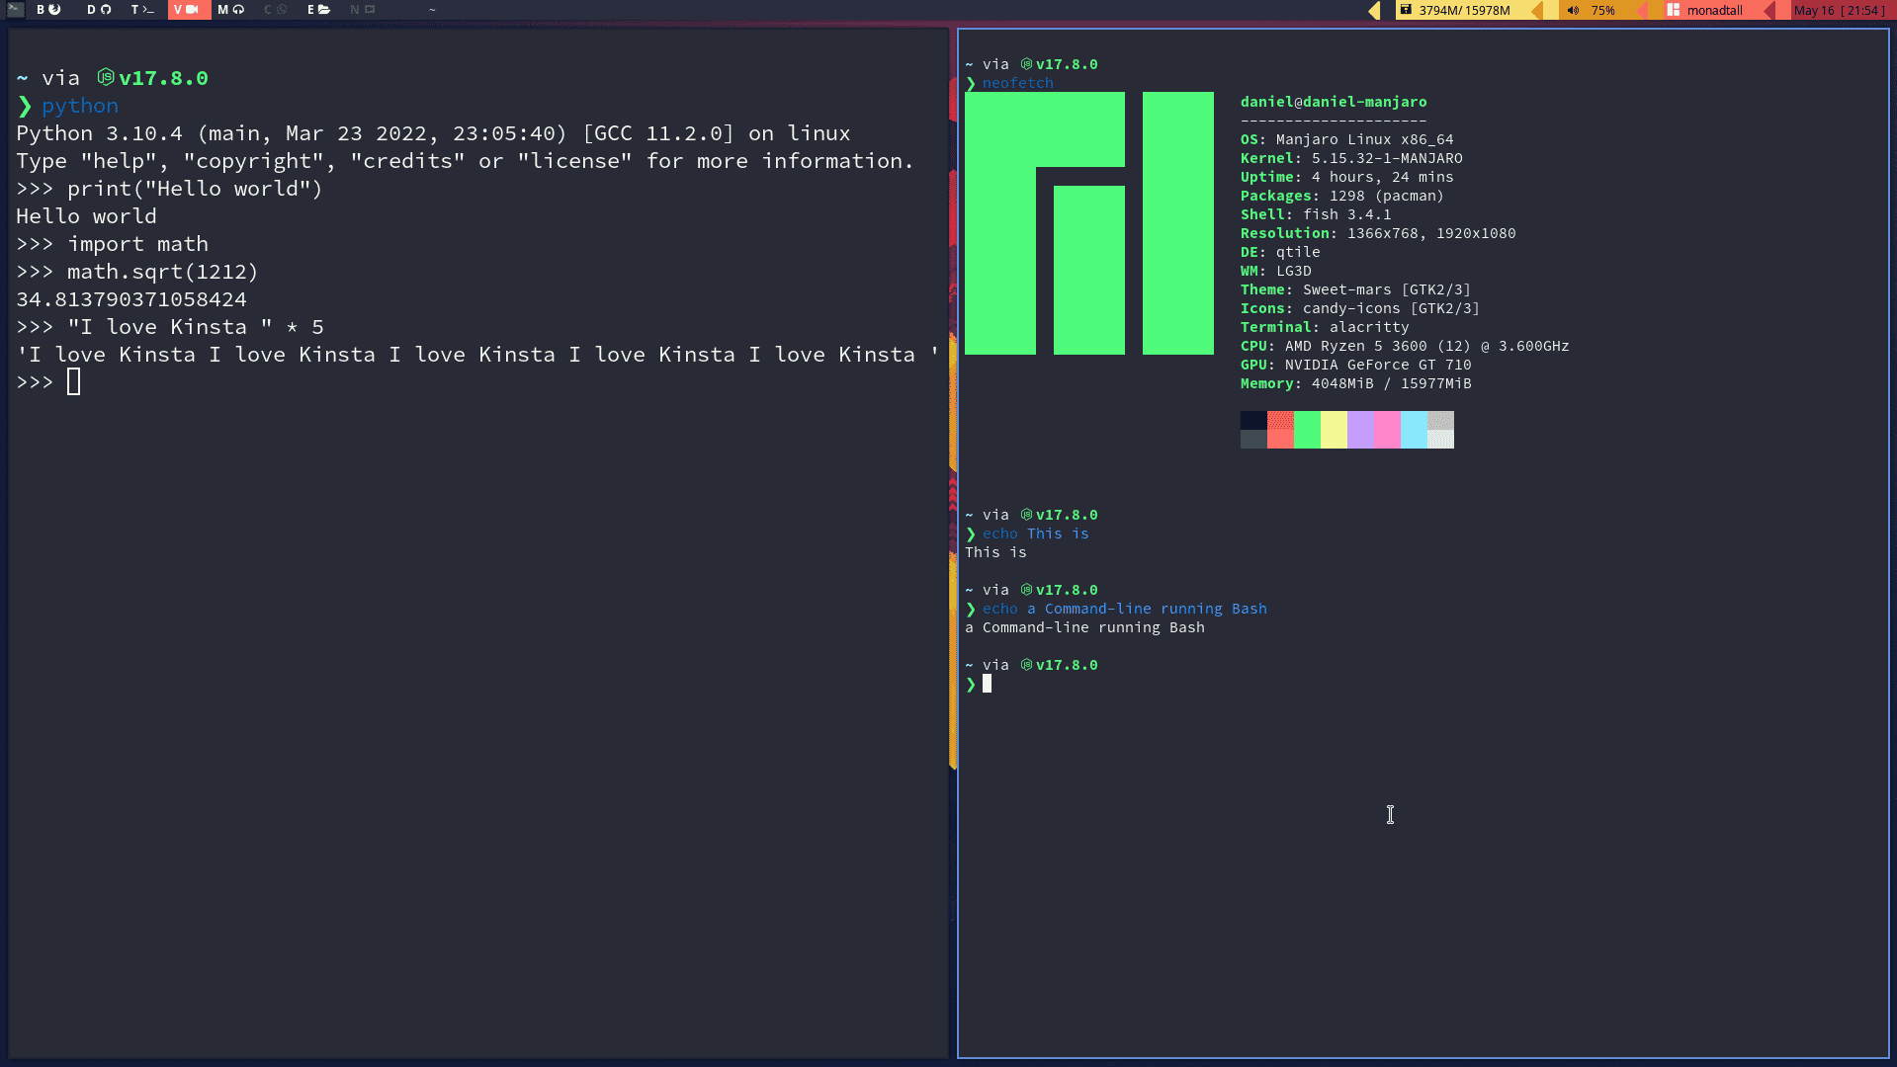The width and height of the screenshot is (1897, 1067).
Task: Click the terminal prompt icon in workspace T
Action: pyautogui.click(x=148, y=9)
